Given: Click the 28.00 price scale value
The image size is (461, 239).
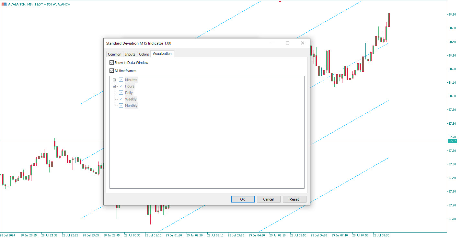Looking at the screenshot, I should click(x=452, y=96).
